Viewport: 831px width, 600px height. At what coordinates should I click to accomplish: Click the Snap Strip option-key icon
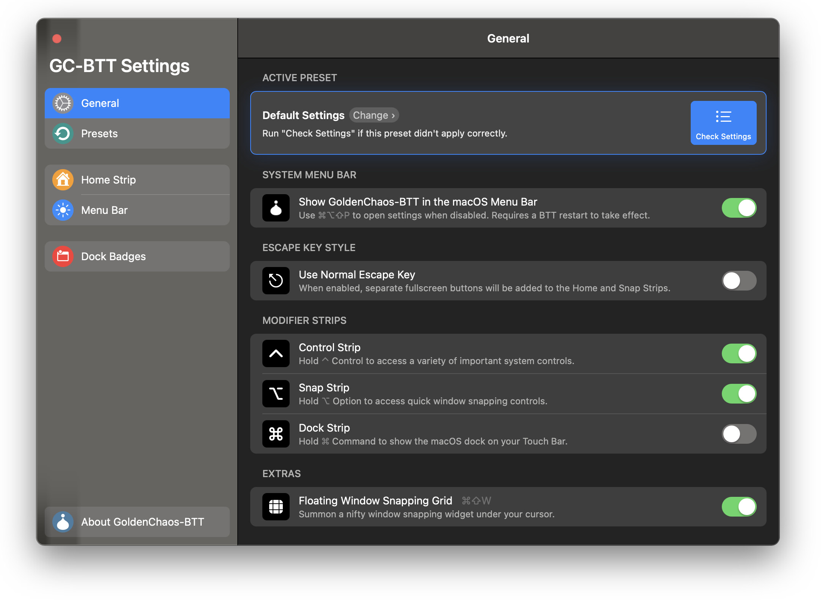[x=276, y=394]
